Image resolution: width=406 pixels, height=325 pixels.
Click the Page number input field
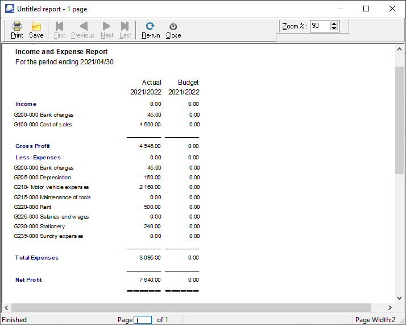(x=143, y=320)
